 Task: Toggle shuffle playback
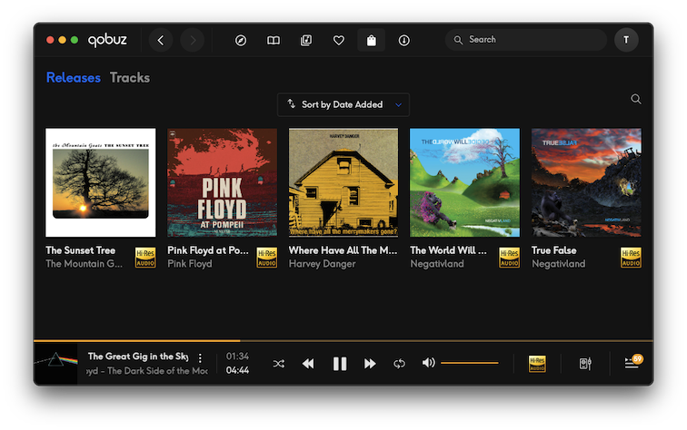pos(279,364)
